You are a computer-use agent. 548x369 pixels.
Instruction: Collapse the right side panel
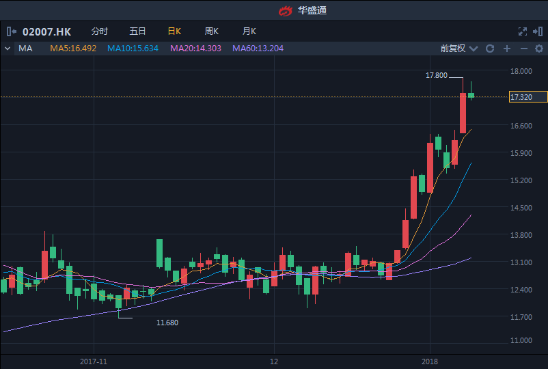(538, 31)
